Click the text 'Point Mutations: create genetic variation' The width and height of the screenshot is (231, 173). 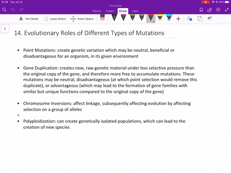tap(64, 50)
